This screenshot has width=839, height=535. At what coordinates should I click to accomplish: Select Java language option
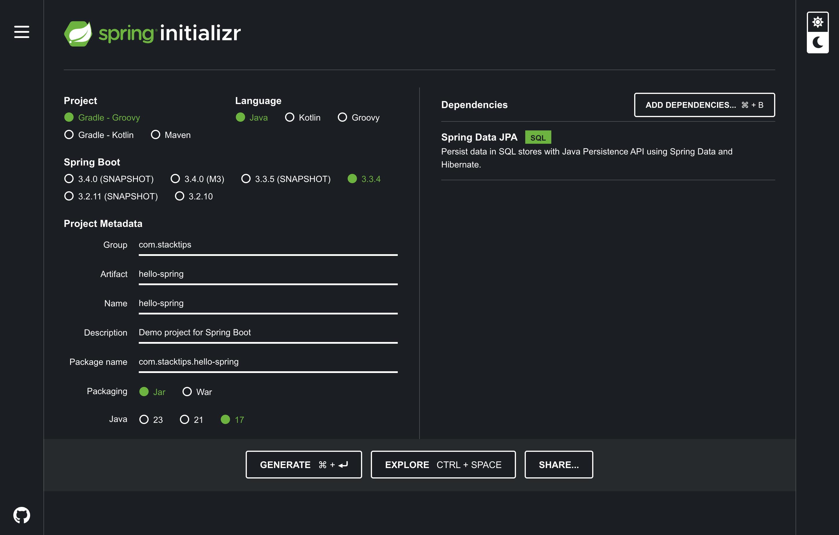pyautogui.click(x=251, y=117)
